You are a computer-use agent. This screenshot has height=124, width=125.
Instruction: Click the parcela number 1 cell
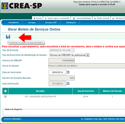(x=112, y=97)
